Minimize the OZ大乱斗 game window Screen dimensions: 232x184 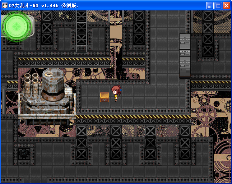click(210, 6)
